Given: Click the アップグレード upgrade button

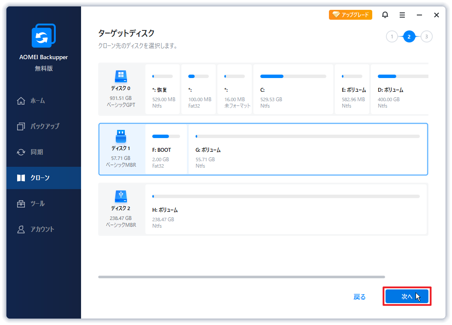Looking at the screenshot, I should point(350,15).
